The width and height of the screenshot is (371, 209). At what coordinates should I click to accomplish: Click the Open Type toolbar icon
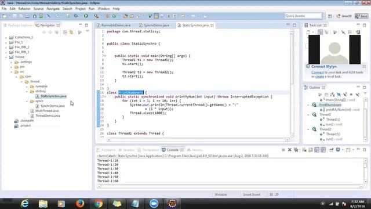(125, 16)
